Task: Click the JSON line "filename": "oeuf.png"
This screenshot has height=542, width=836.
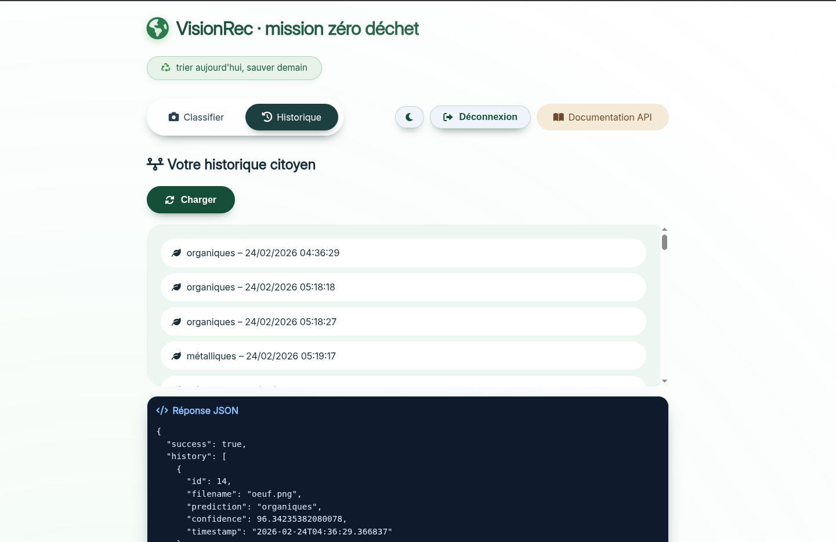Action: [x=244, y=494]
